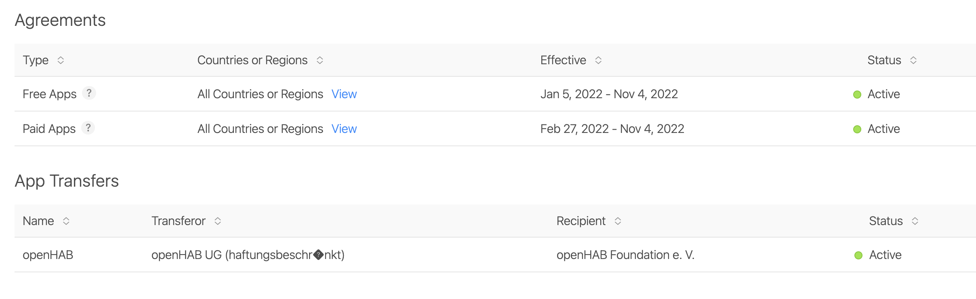Open sort dropdown on App Transfers Status column
This screenshot has width=976, height=299.
[916, 221]
